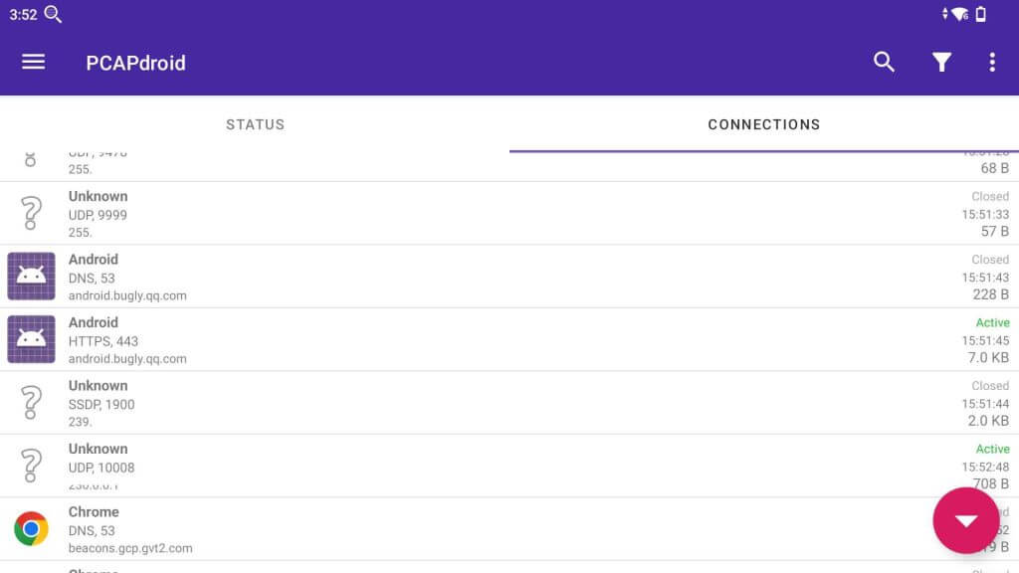Select the Active label on the HTTPS 443 connection
Viewport: 1019px width, 573px height.
tap(992, 322)
